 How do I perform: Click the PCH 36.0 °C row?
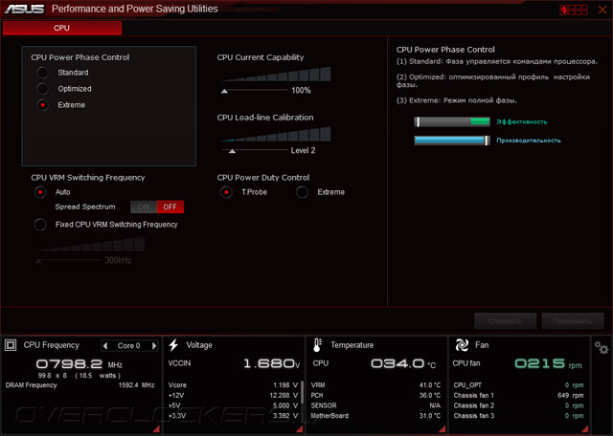[x=375, y=396]
